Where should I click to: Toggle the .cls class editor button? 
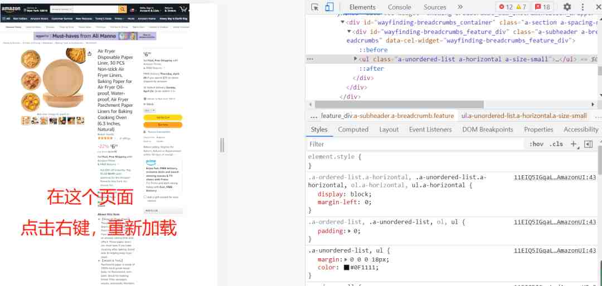556,144
